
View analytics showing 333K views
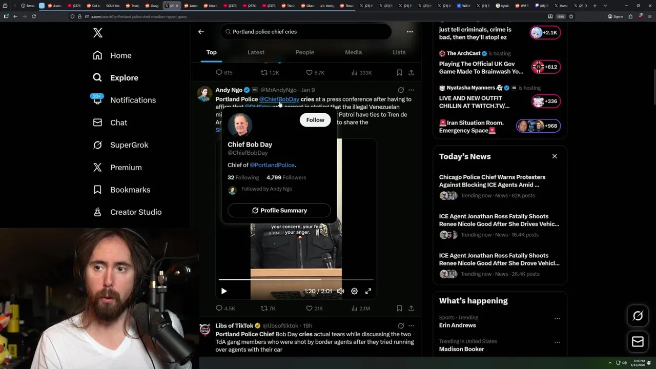click(x=361, y=73)
